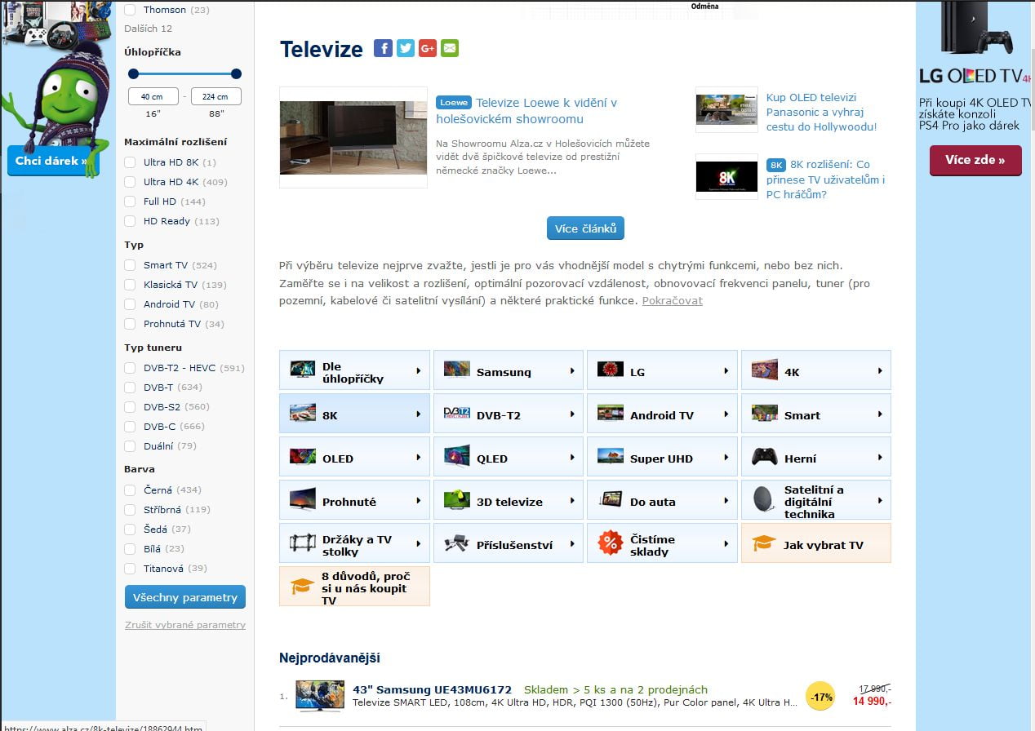This screenshot has width=1035, height=731.
Task: Open the Pokračovat read-more link
Action: 672,301
